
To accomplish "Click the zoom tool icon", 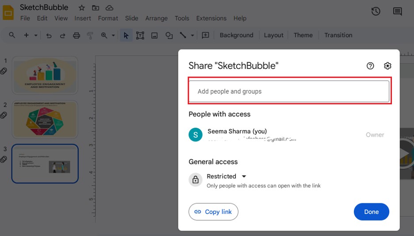I will click(x=104, y=35).
